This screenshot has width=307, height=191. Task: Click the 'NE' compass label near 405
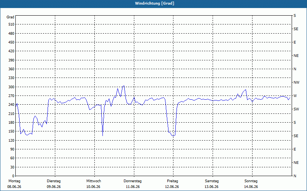pyautogui.click(x=296, y=56)
